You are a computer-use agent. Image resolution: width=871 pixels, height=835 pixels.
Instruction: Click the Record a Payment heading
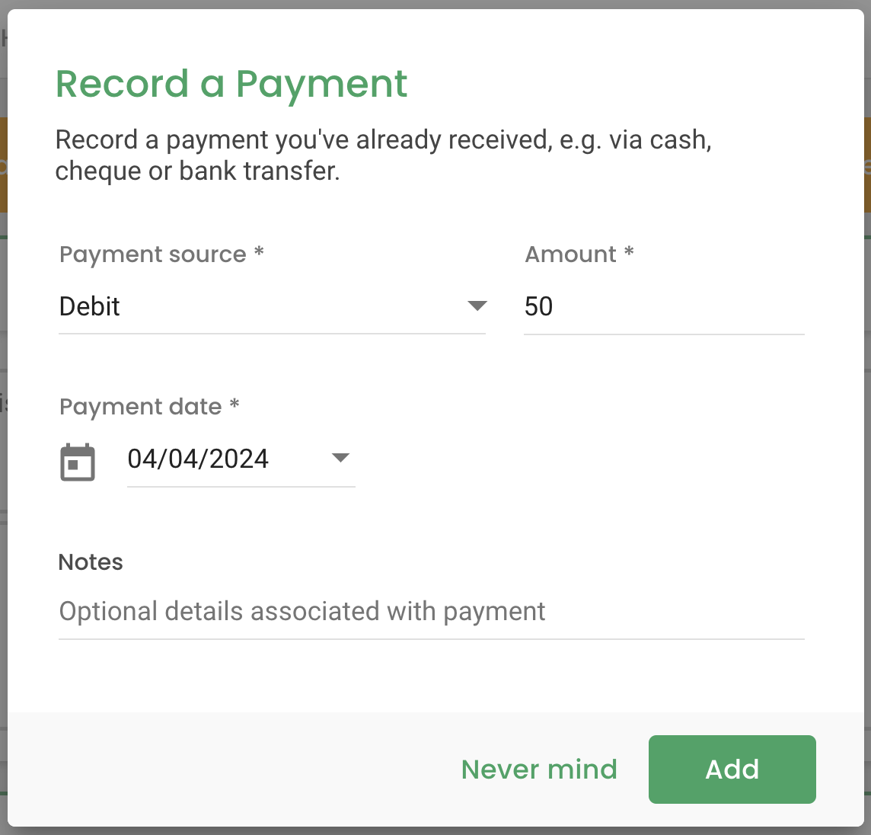(231, 84)
